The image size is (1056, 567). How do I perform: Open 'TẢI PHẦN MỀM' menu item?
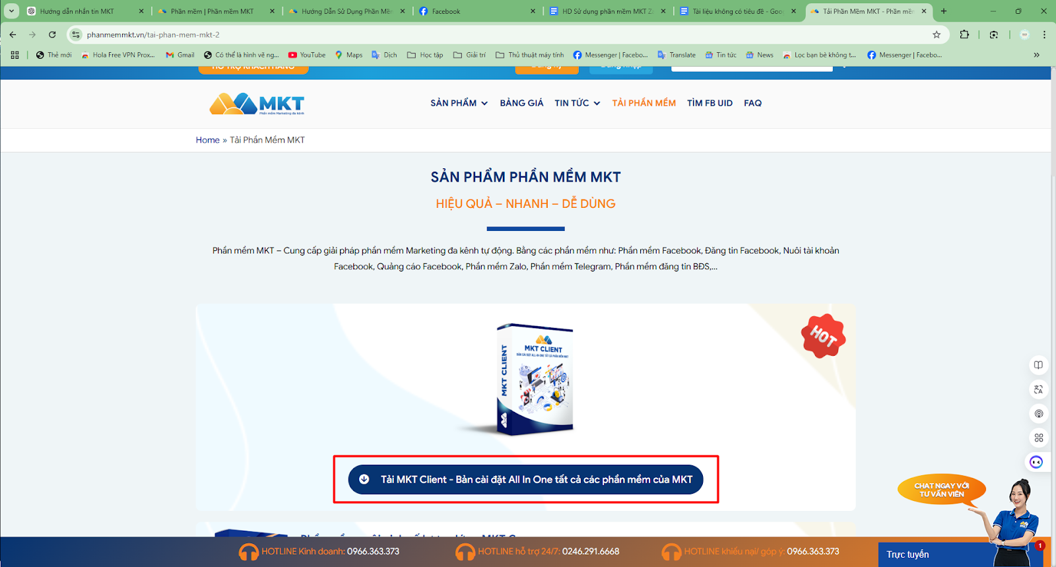tap(643, 103)
